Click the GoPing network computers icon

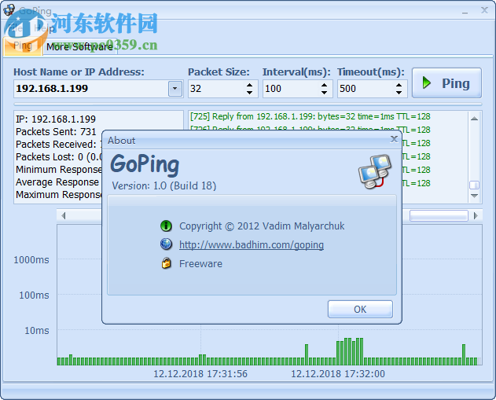[x=375, y=171]
